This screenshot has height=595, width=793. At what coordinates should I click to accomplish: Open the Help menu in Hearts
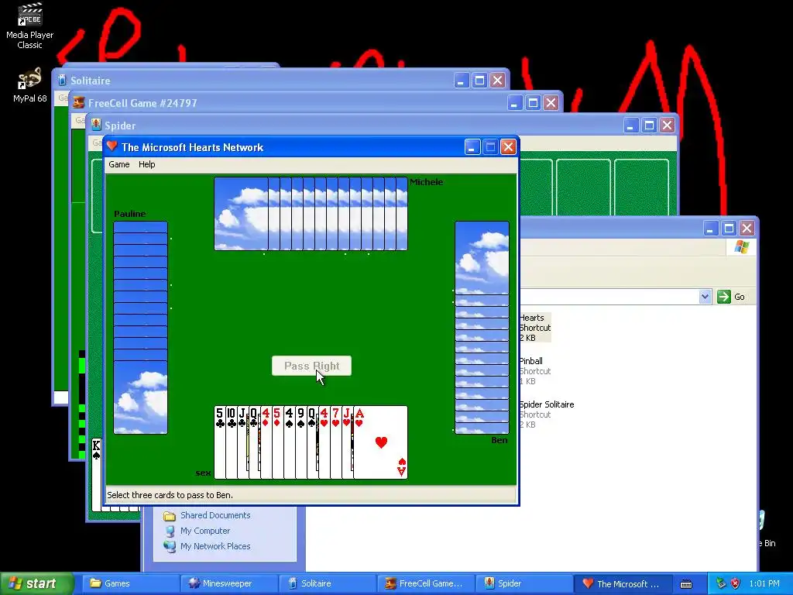coord(146,164)
